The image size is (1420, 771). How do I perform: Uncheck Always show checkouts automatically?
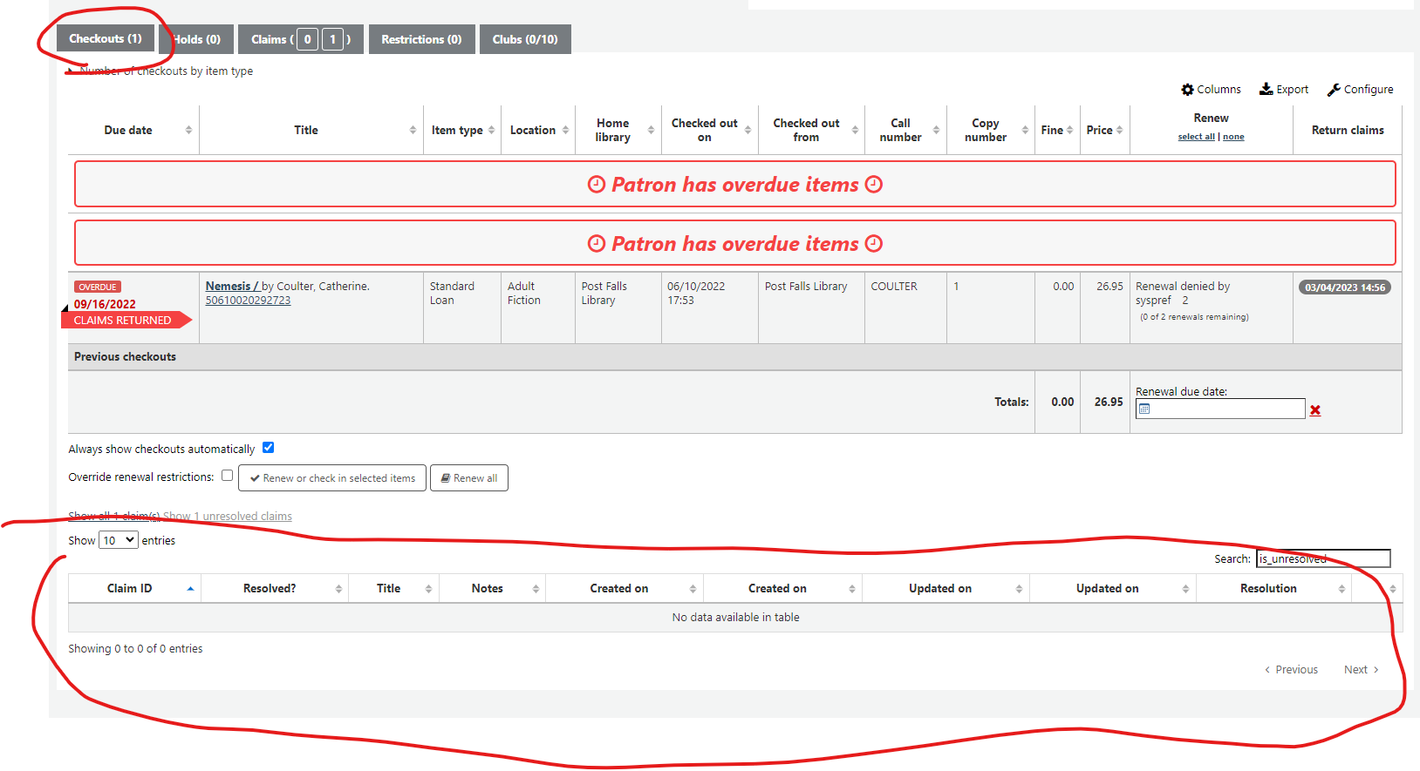269,448
